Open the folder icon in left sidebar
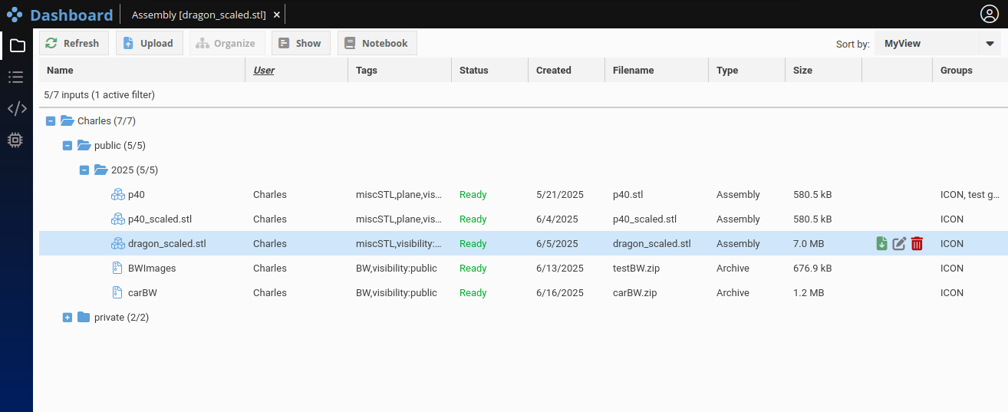Screen dimensions: 1008x412 tap(17, 45)
